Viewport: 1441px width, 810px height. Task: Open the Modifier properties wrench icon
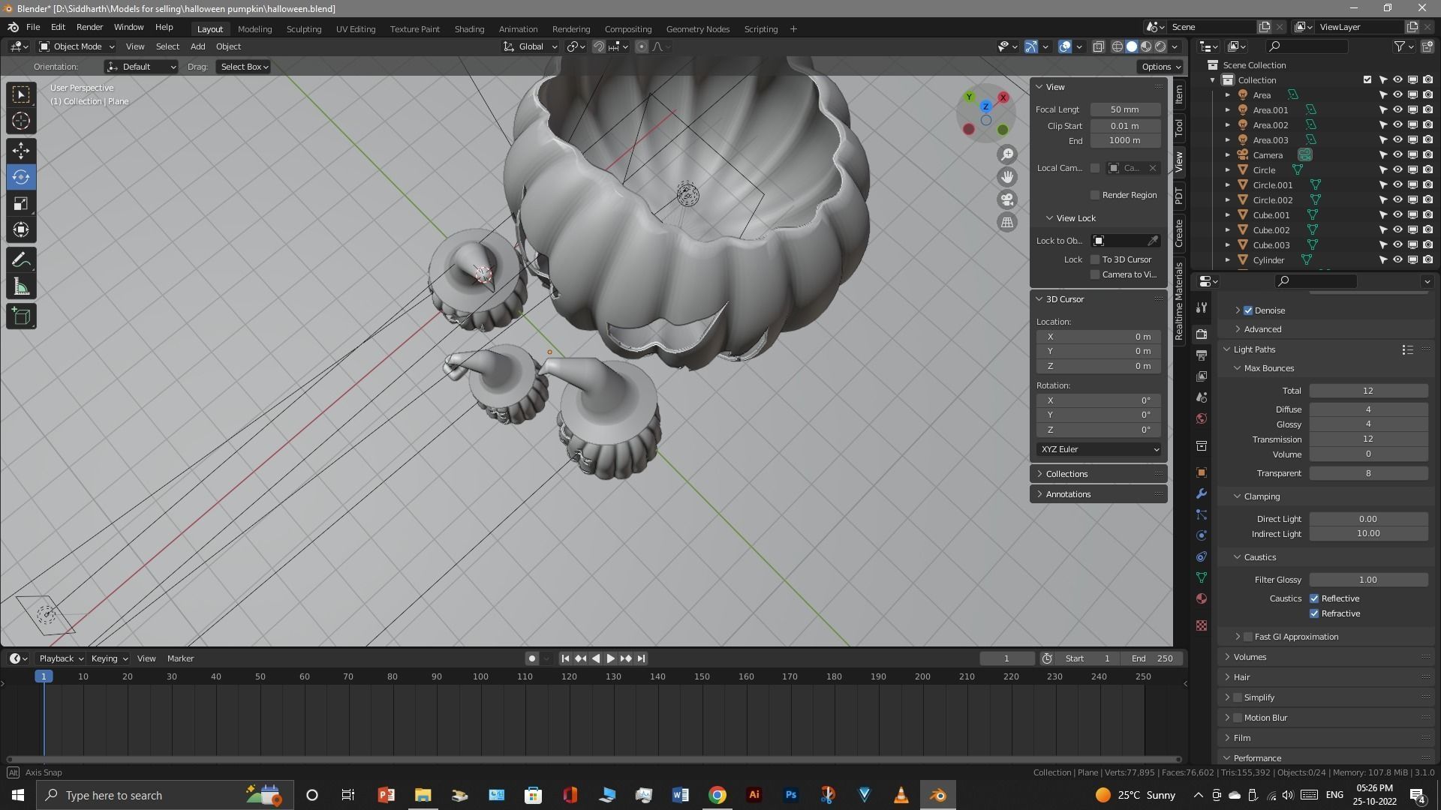1202,493
